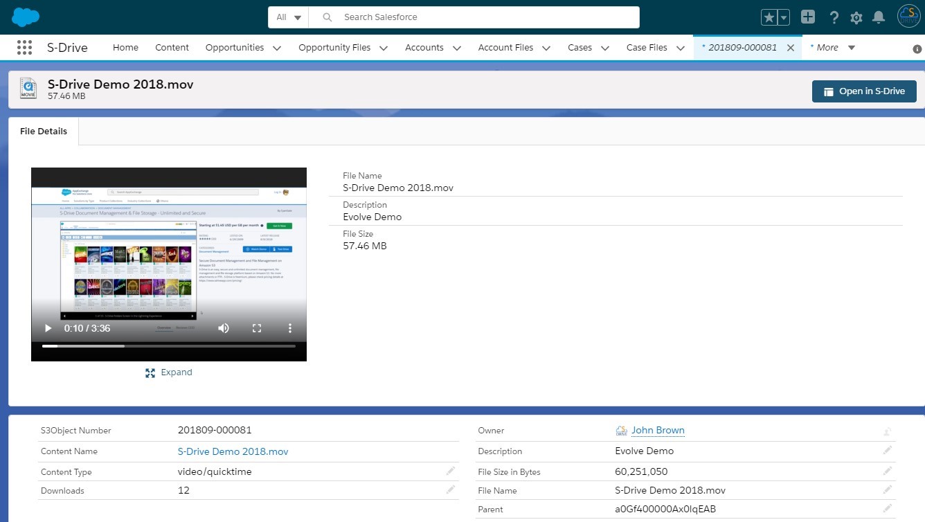Click the Expand link below video
This screenshot has height=522, width=925.
pos(177,372)
